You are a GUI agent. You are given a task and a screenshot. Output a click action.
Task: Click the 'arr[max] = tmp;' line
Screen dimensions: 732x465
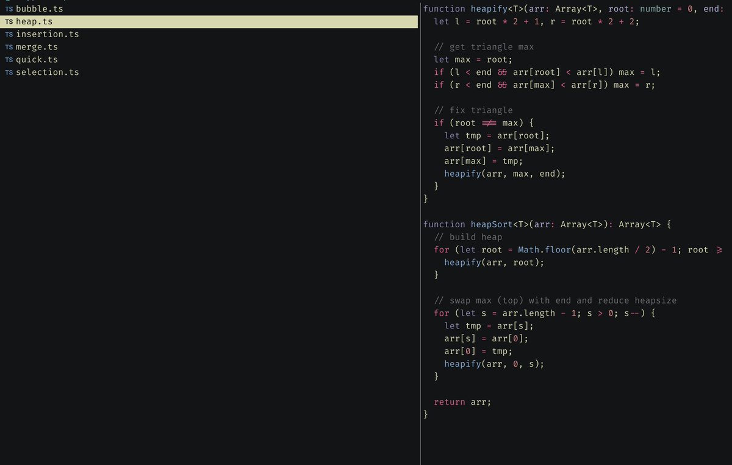pos(484,161)
